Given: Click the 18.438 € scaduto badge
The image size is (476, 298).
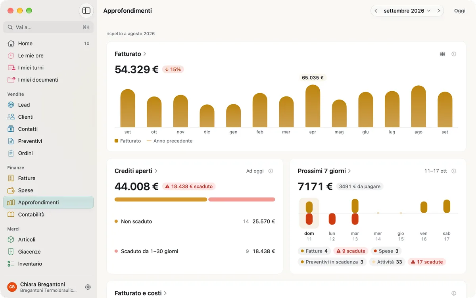Looking at the screenshot, I should [189, 186].
